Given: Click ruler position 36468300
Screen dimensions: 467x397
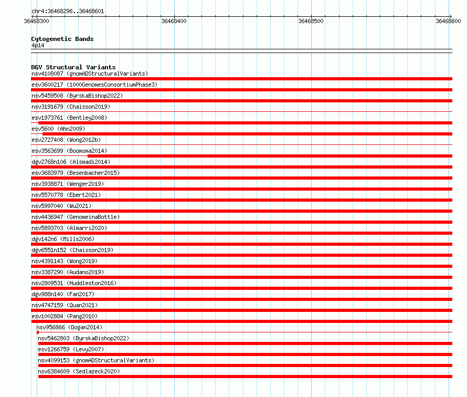Looking at the screenshot, I should coord(36,21).
